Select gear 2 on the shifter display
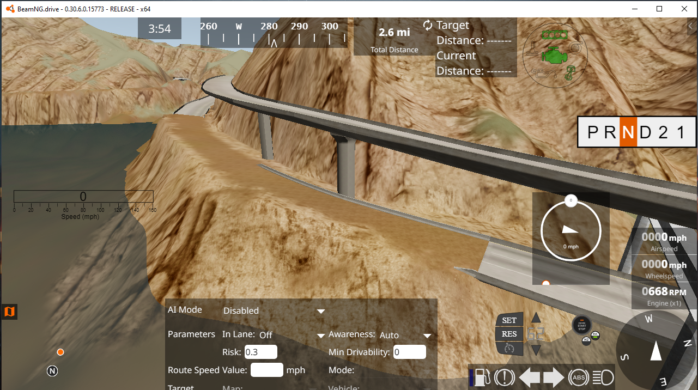 (x=663, y=132)
